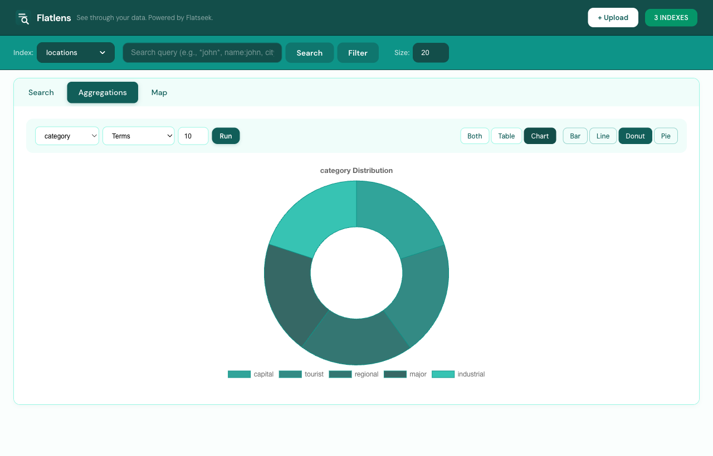Open the category field dropdown

[67, 136]
